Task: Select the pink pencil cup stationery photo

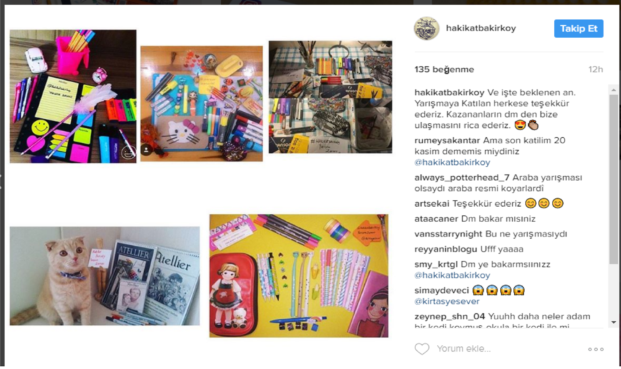Action: pyautogui.click(x=73, y=97)
